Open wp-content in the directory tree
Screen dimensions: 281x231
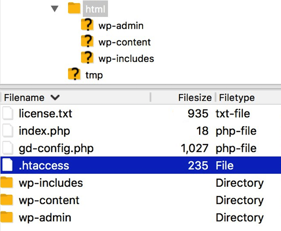[x=124, y=42]
